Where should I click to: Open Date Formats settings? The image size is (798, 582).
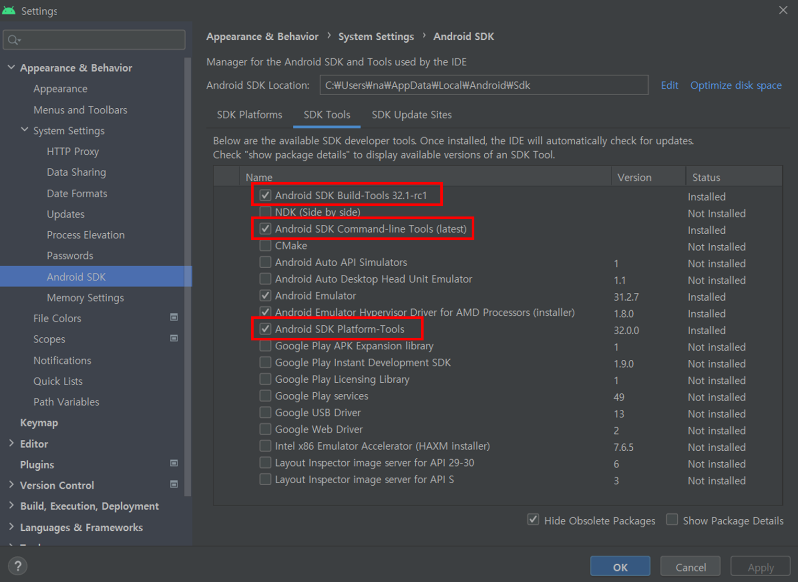pyautogui.click(x=77, y=193)
